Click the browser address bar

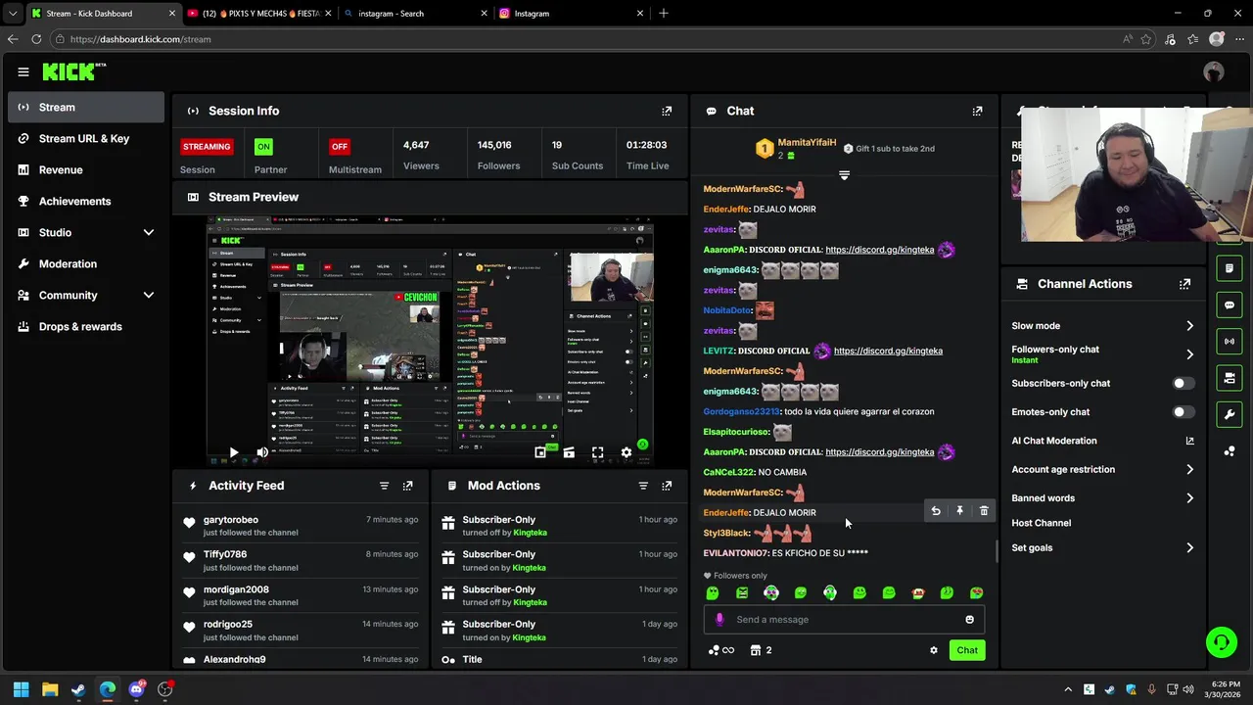(587, 39)
